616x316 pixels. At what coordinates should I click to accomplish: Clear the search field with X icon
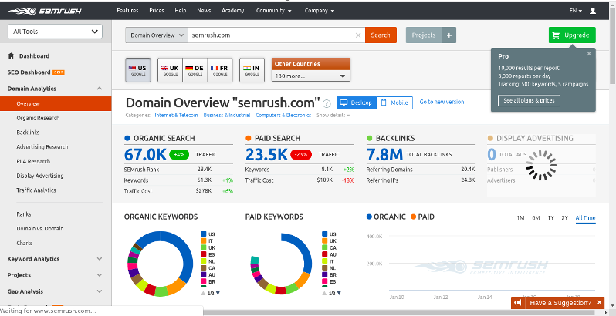click(x=357, y=35)
